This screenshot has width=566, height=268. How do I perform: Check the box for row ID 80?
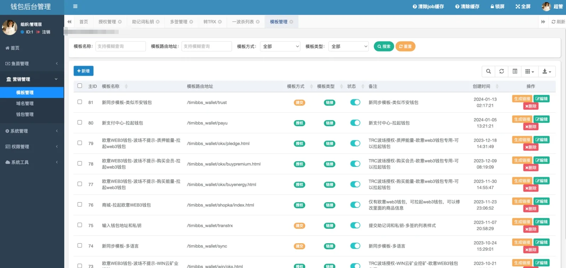pos(80,122)
